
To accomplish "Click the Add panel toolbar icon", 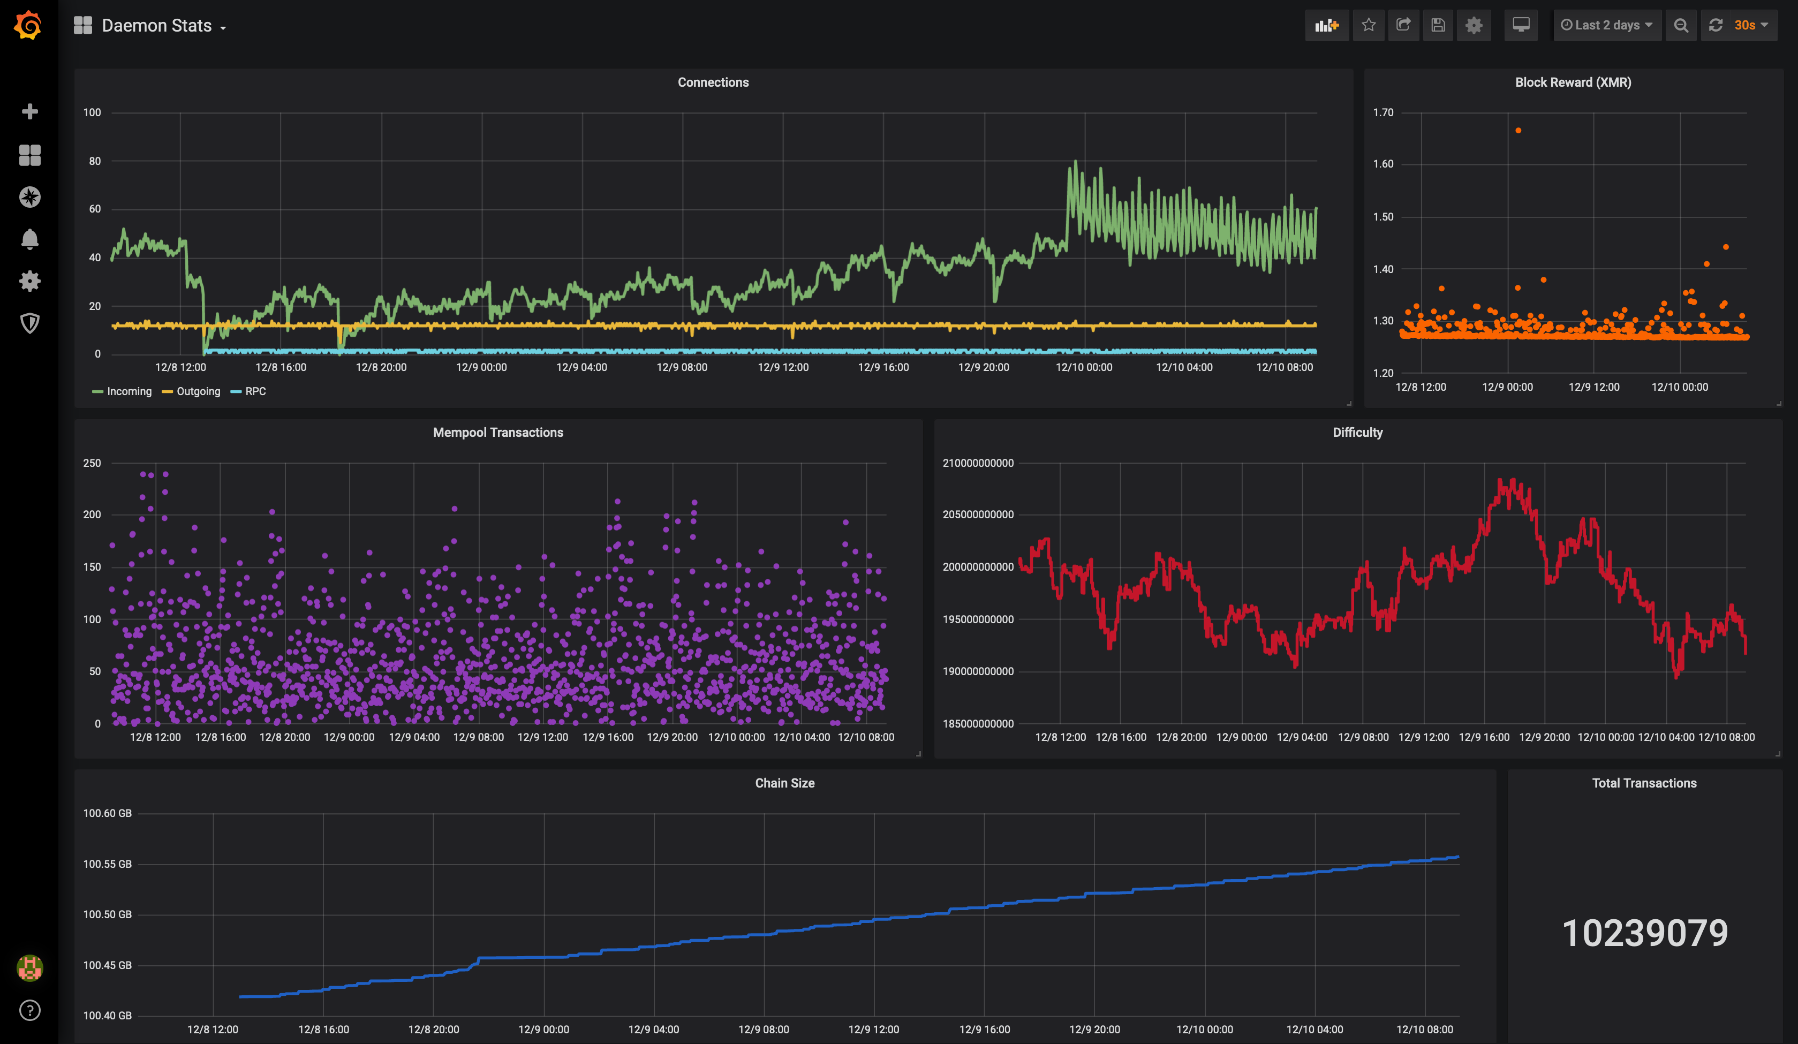I will click(1326, 26).
